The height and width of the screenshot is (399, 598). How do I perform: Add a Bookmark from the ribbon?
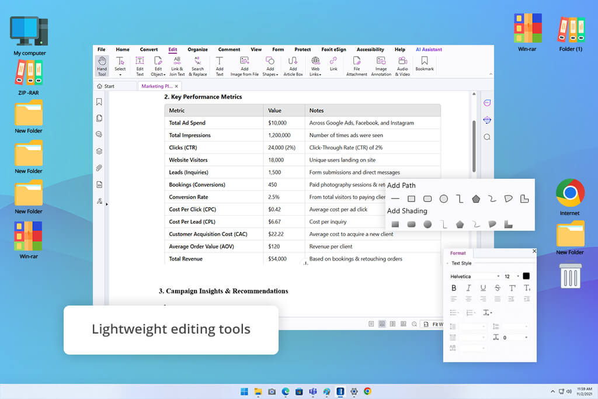point(425,64)
